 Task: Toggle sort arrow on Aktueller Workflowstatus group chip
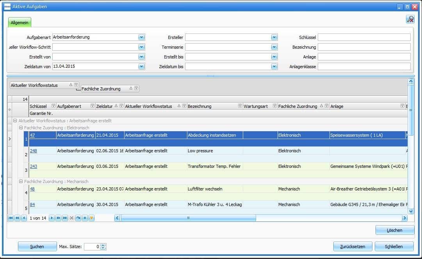pyautogui.click(x=71, y=85)
